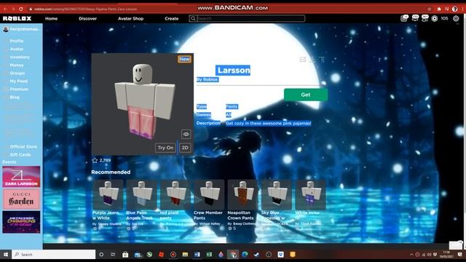Open the Roblox messages icon
The width and height of the screenshot is (466, 262).
[x=415, y=18]
